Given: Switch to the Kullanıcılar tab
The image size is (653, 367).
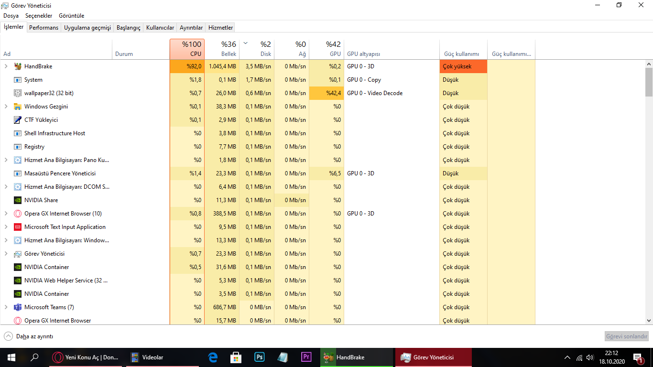Looking at the screenshot, I should tap(160, 28).
